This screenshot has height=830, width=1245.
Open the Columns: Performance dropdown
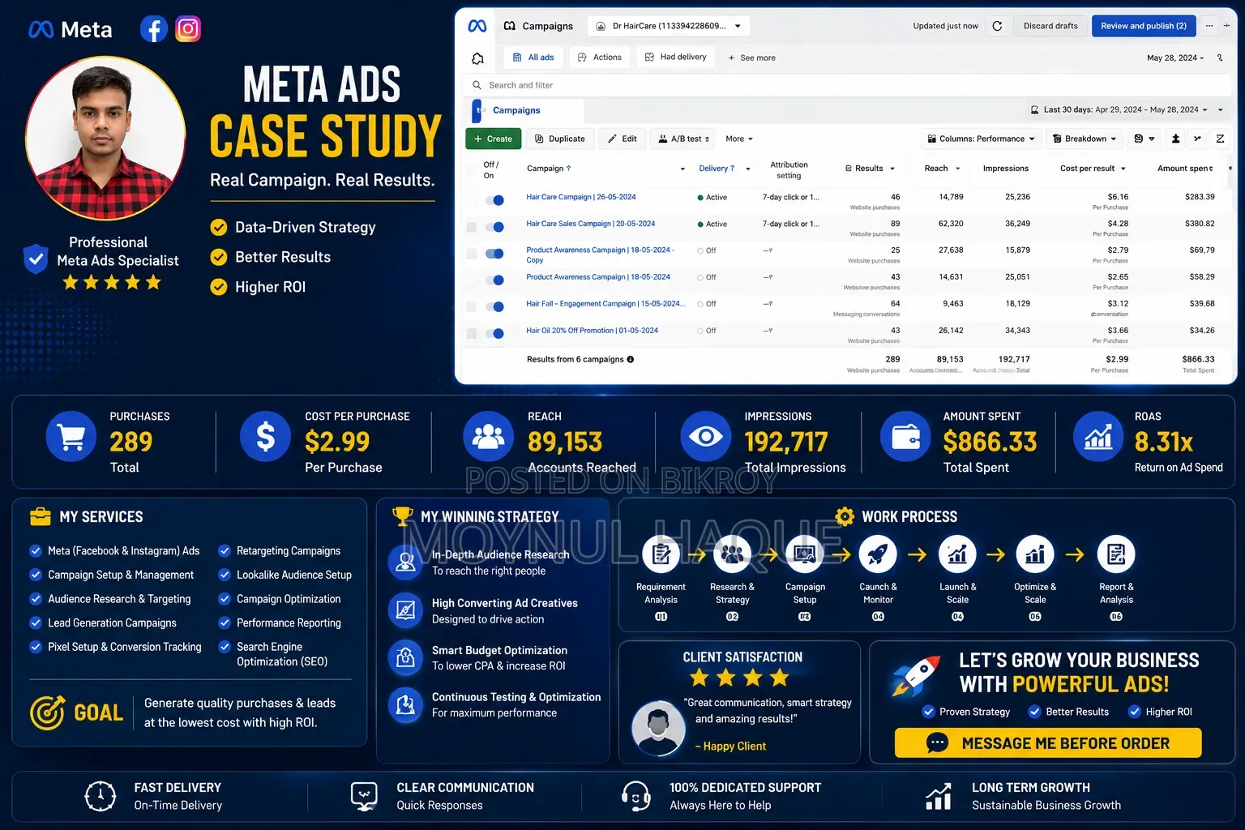pyautogui.click(x=981, y=139)
